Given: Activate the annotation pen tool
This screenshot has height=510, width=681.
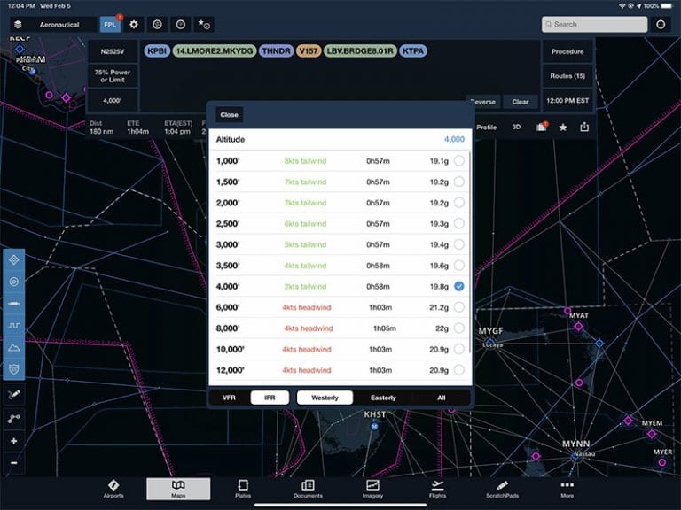Looking at the screenshot, I should pos(14,395).
